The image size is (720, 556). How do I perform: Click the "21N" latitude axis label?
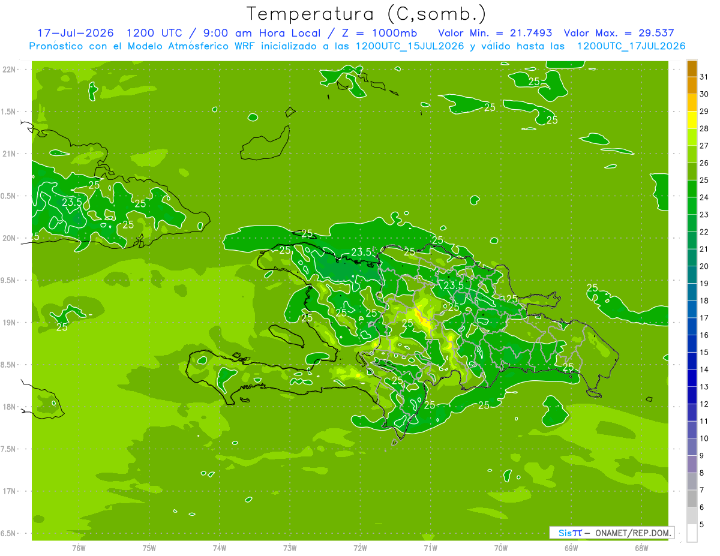[x=10, y=154]
